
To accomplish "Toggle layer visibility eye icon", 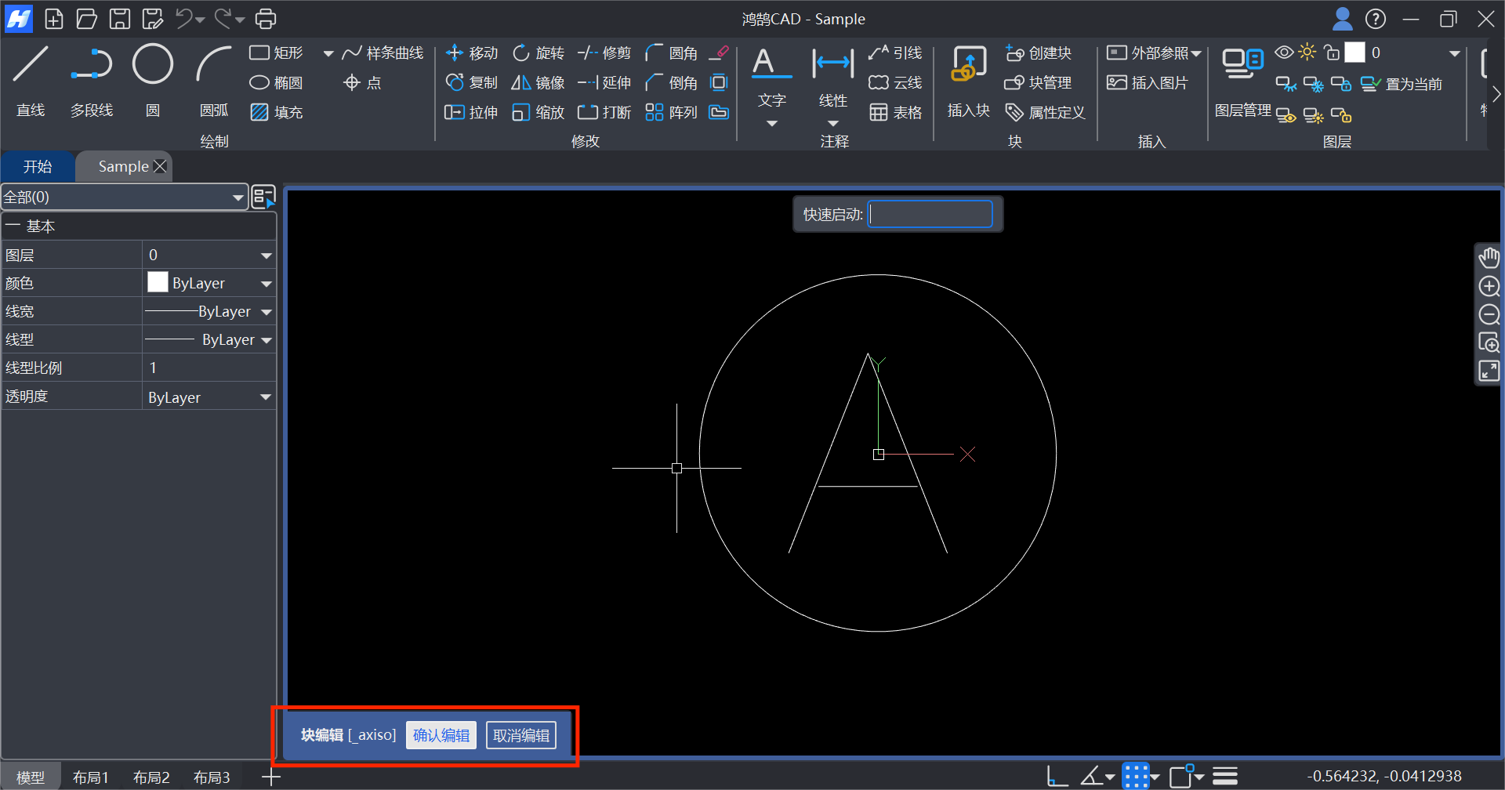I will point(1284,53).
